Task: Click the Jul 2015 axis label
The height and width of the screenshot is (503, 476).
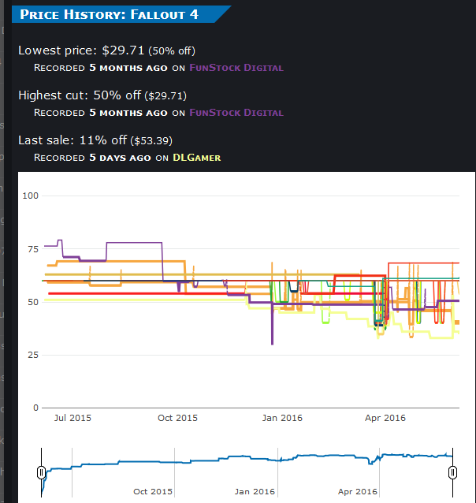Action: click(73, 418)
